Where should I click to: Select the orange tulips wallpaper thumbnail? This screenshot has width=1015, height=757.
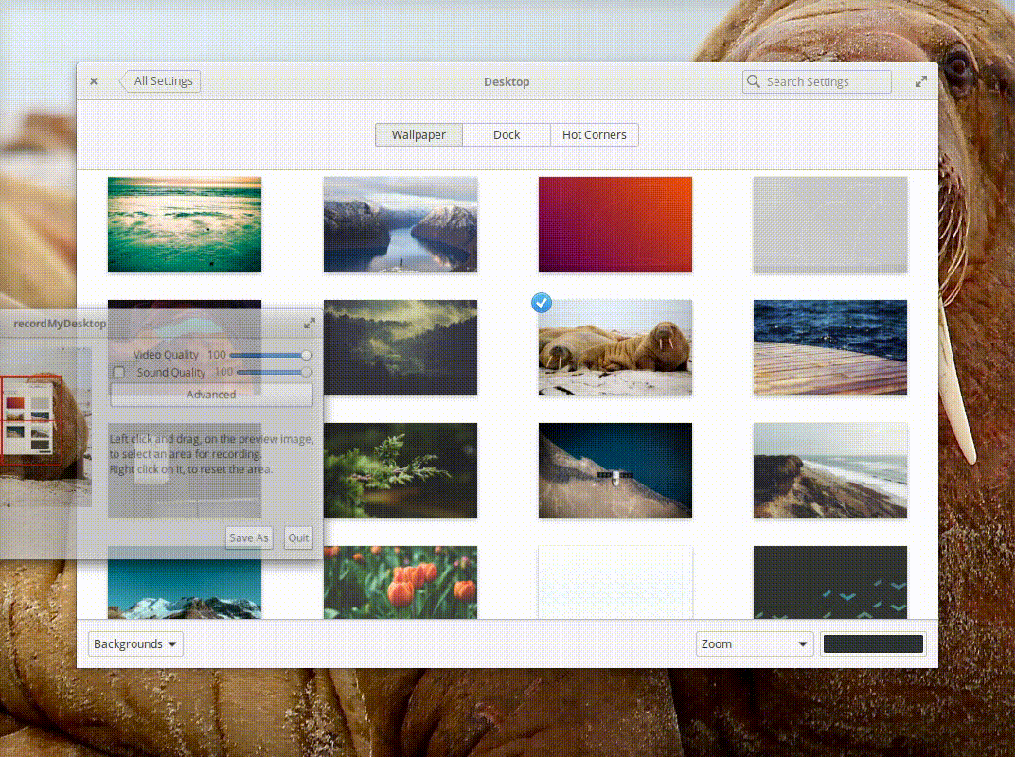click(401, 583)
